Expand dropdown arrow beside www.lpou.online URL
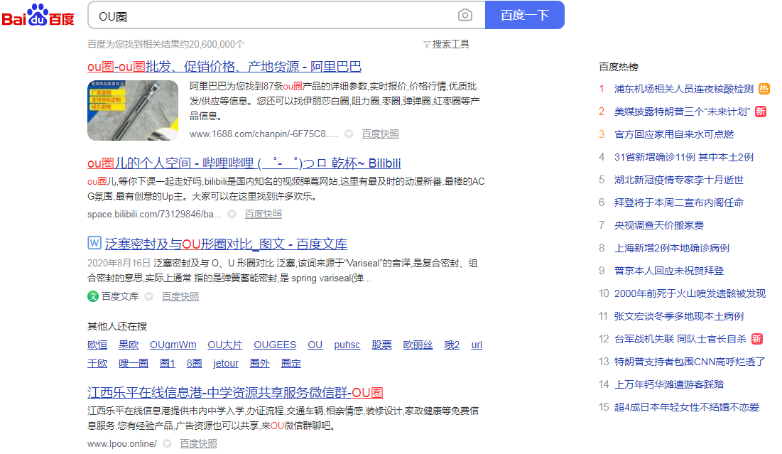This screenshot has width=782, height=454. click(x=167, y=443)
